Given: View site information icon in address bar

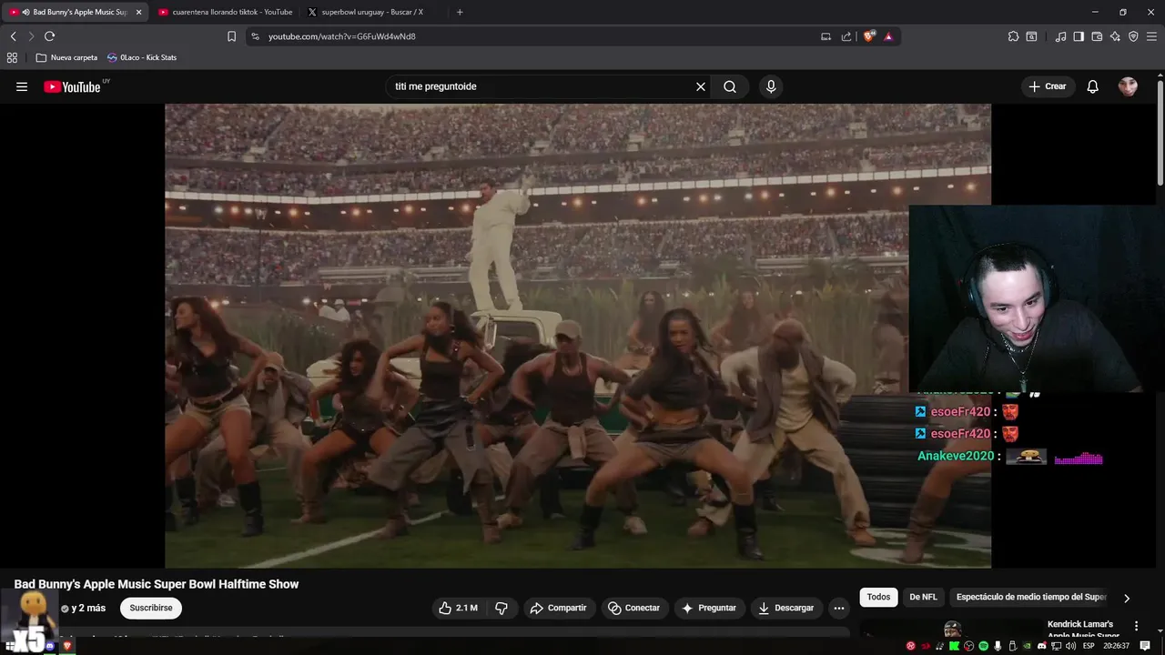Looking at the screenshot, I should click(x=256, y=36).
